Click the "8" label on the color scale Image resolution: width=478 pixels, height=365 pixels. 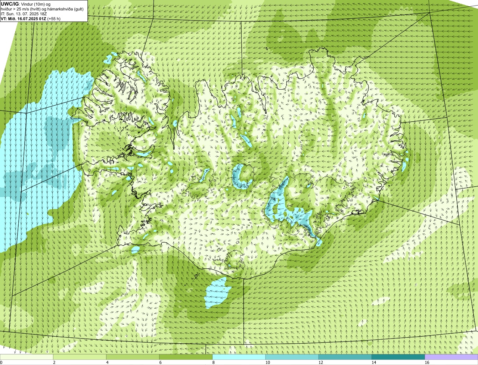pos(214,362)
